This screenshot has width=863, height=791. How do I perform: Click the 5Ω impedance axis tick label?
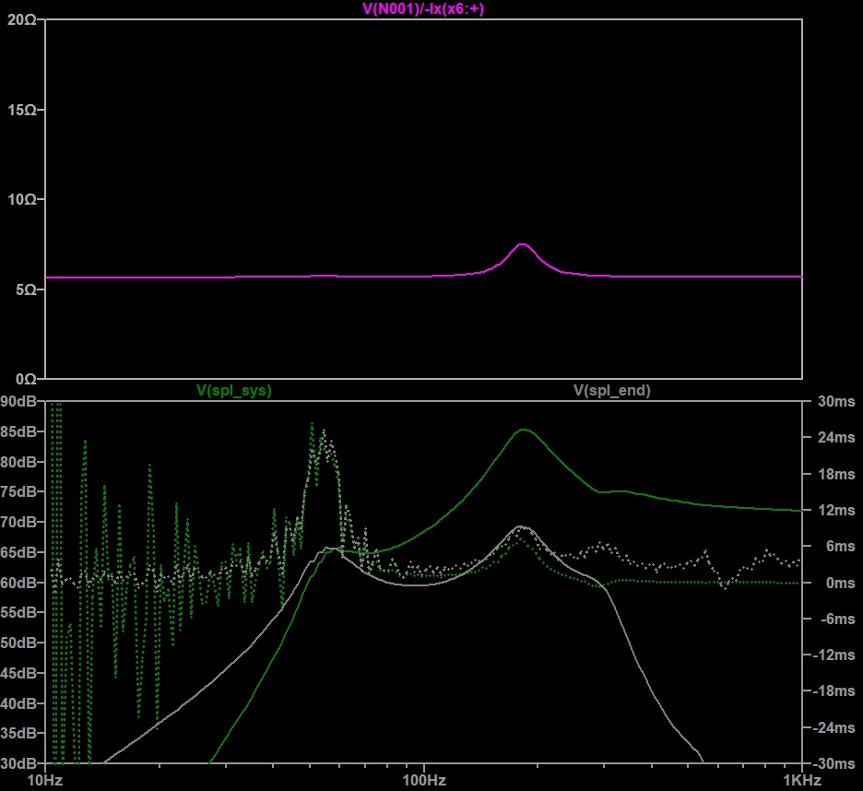pyautogui.click(x=23, y=289)
